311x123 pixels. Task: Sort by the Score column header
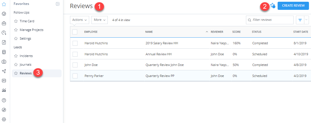(236, 32)
